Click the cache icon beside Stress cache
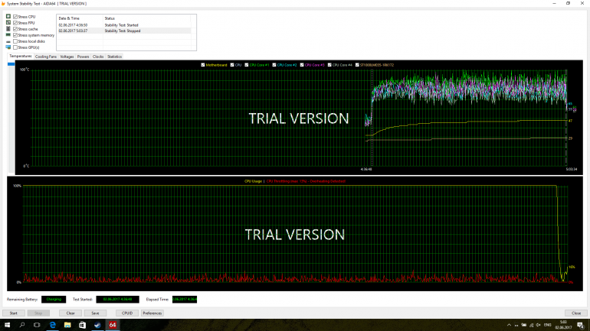Image resolution: width=590 pixels, height=331 pixels. tap(8, 29)
